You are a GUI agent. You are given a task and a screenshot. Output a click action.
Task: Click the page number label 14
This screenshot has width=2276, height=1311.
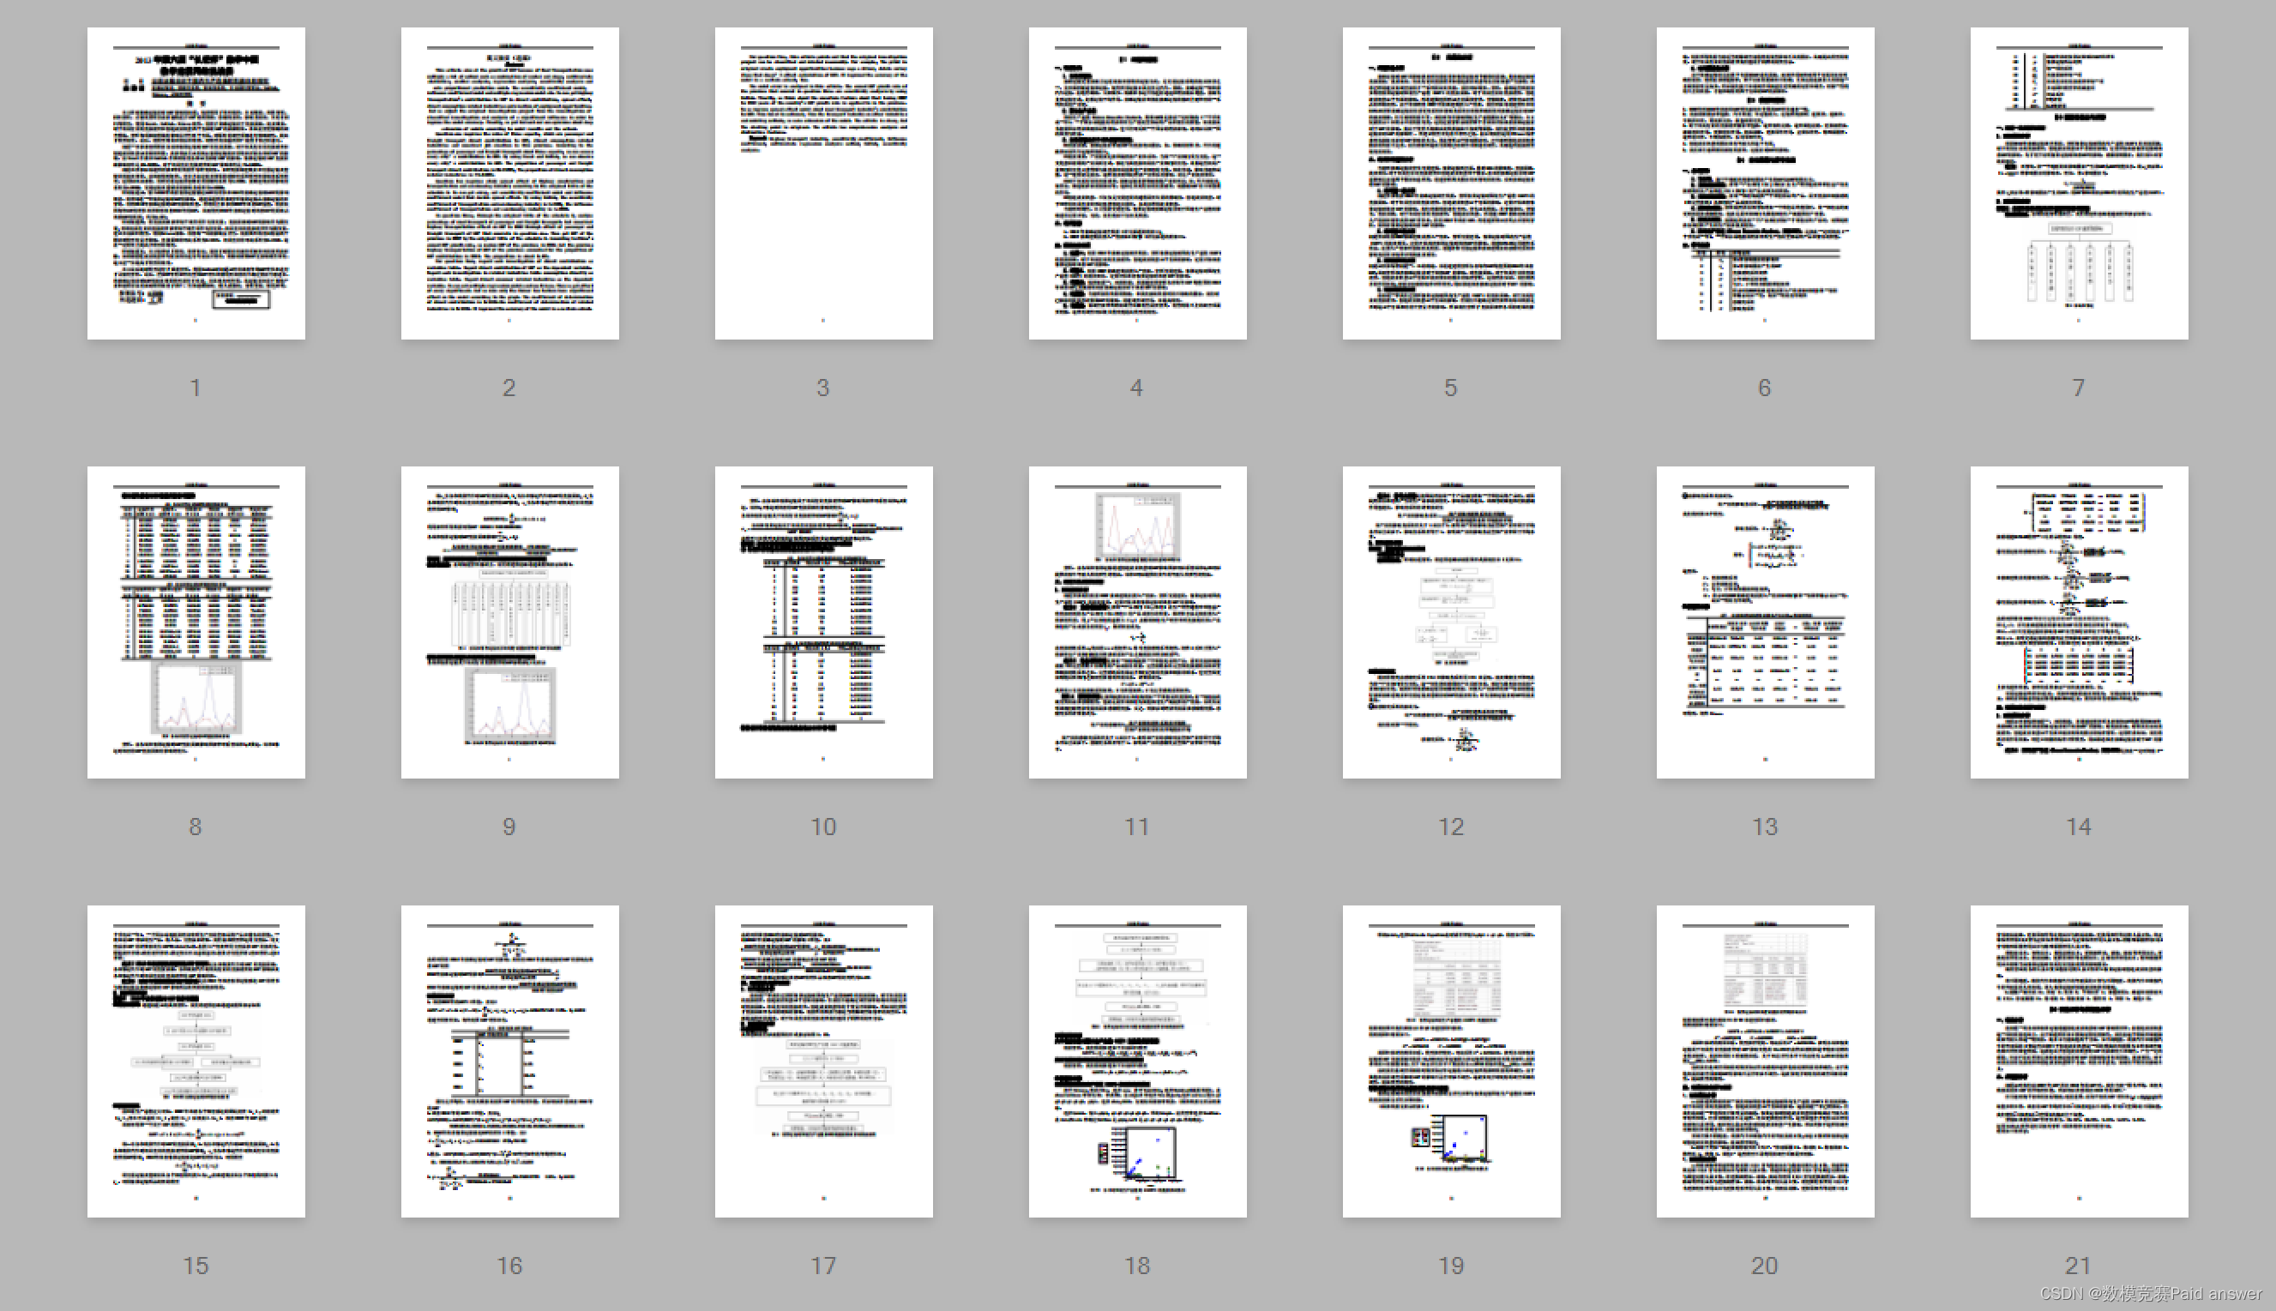point(2078,827)
